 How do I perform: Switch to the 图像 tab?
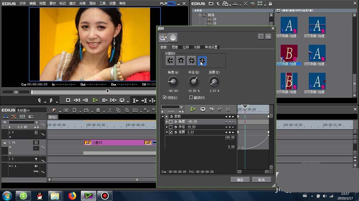click(x=175, y=47)
